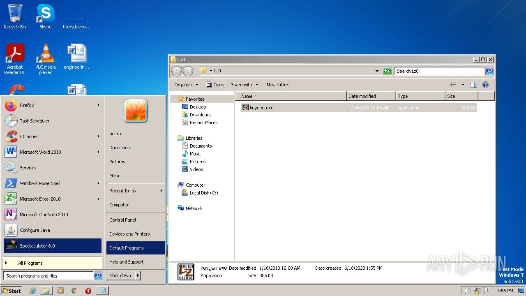
Task: Launch Spectaculator 8.0
Action: pos(53,246)
